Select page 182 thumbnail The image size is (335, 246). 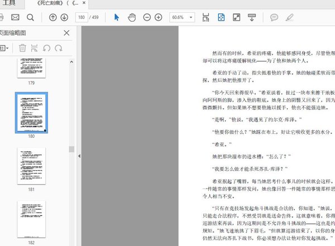point(31,219)
